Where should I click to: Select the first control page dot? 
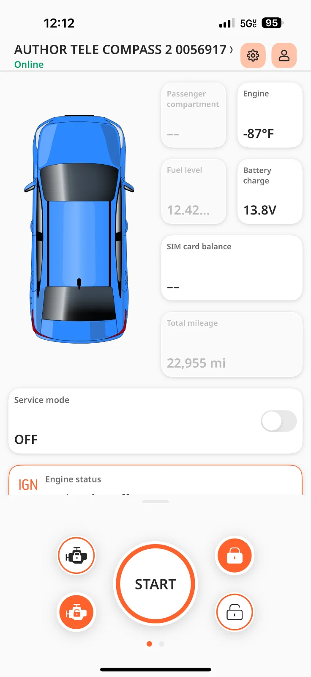click(x=149, y=644)
